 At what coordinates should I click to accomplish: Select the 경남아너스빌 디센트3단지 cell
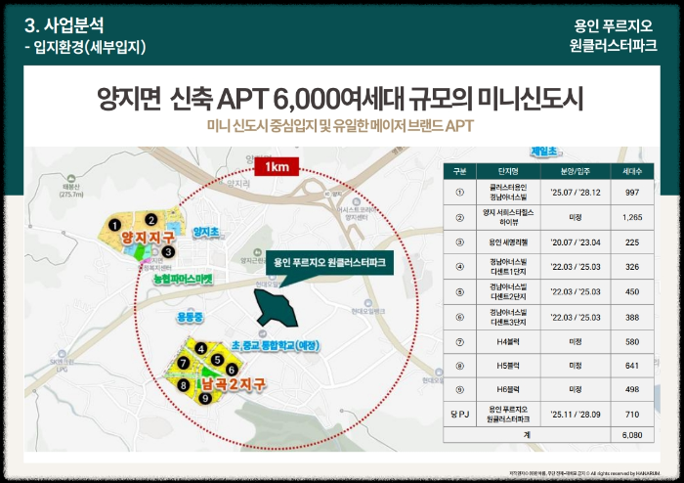tap(508, 317)
